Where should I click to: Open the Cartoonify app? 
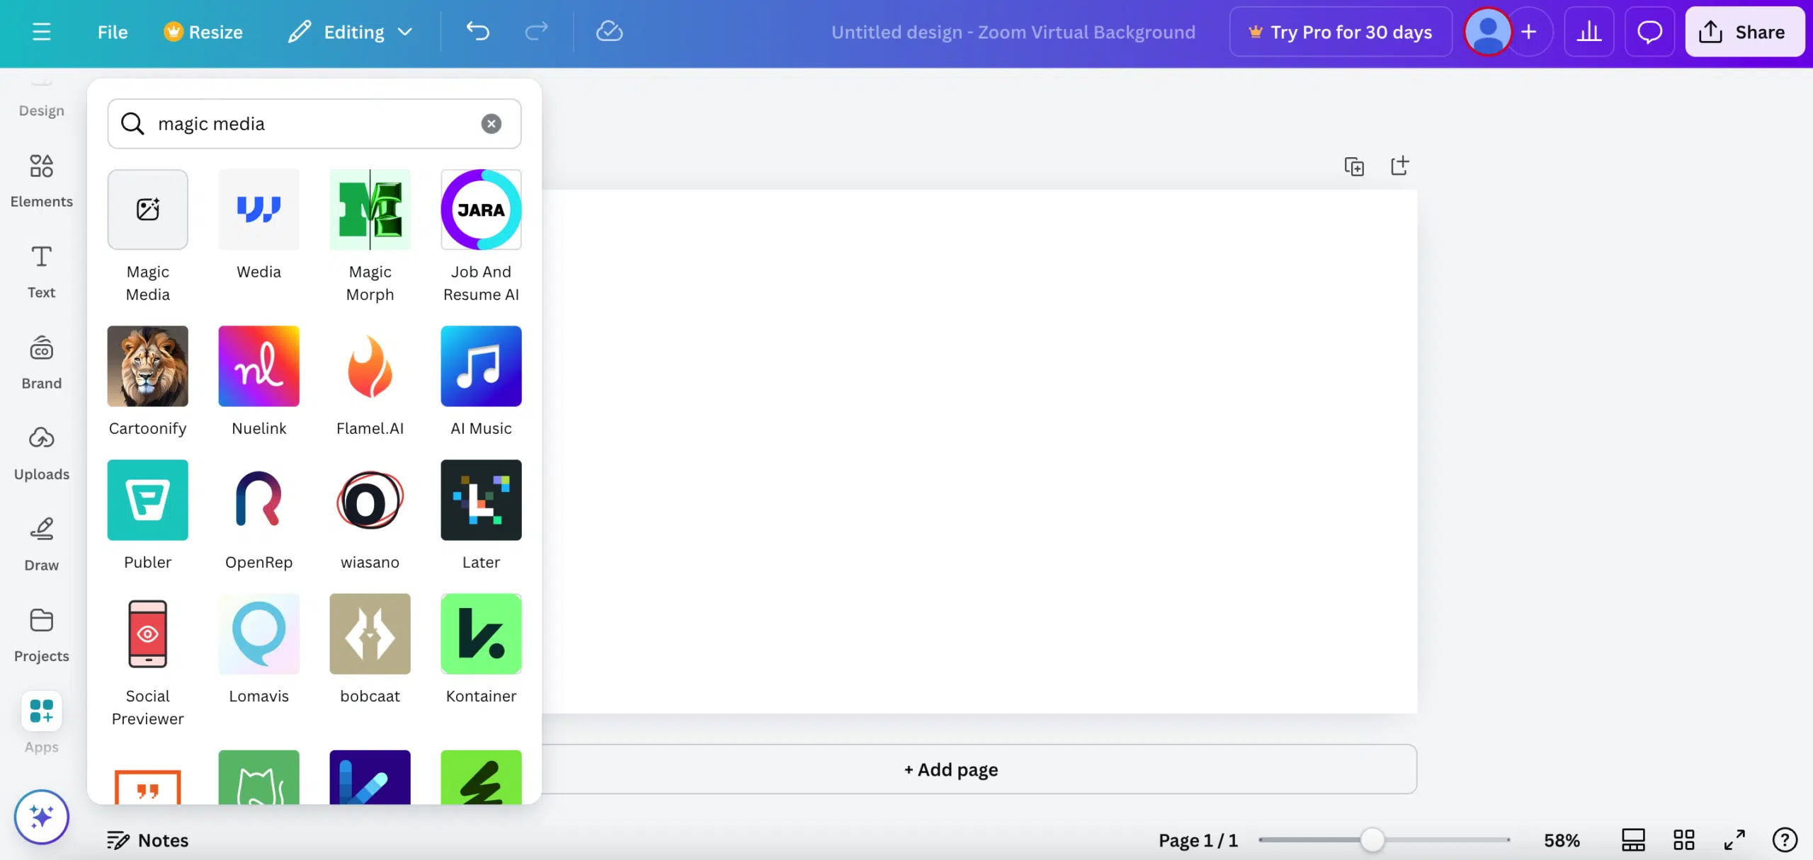(x=147, y=382)
